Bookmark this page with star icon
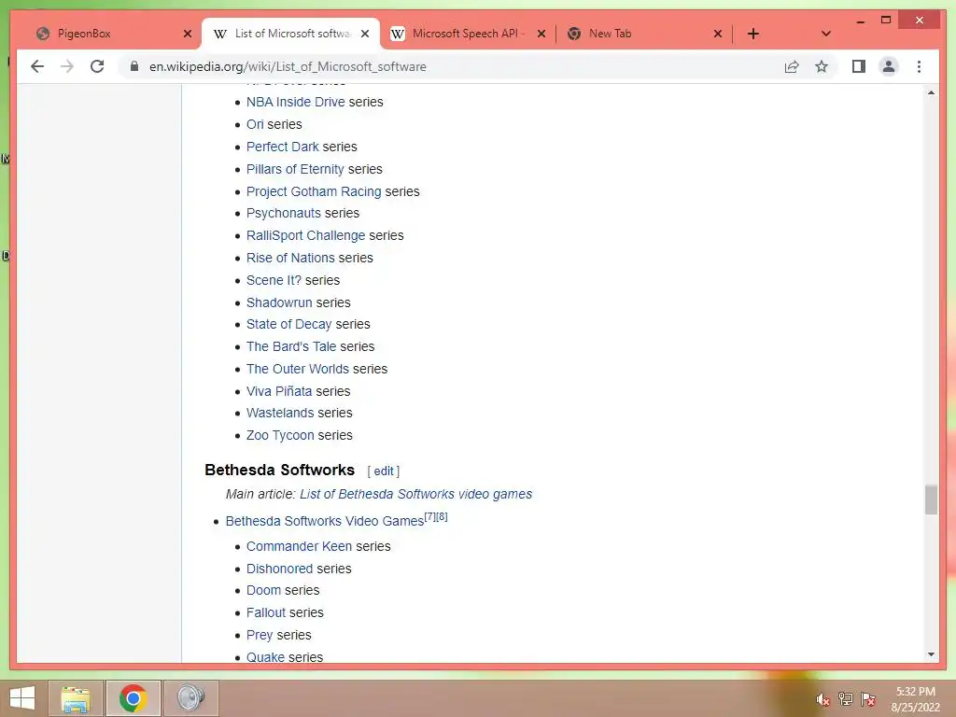Viewport: 956px width, 717px height. [822, 66]
